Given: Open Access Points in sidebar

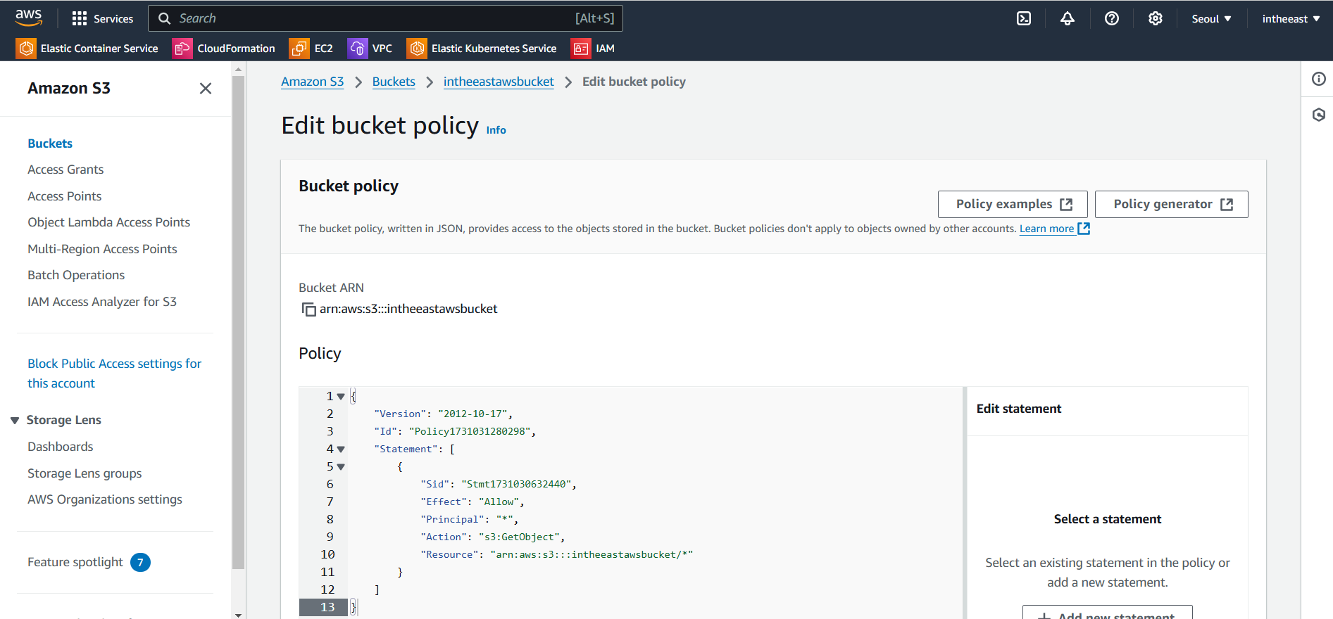Looking at the screenshot, I should tap(65, 196).
